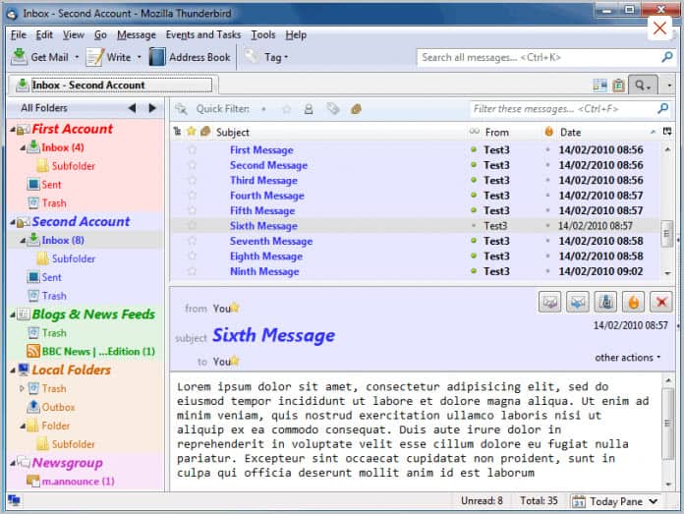Click the column picker icon
The width and height of the screenshot is (684, 514).
(x=667, y=132)
